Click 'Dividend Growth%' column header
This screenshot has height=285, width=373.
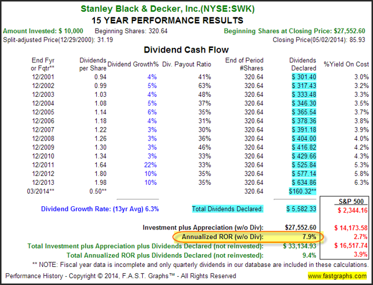(x=133, y=64)
